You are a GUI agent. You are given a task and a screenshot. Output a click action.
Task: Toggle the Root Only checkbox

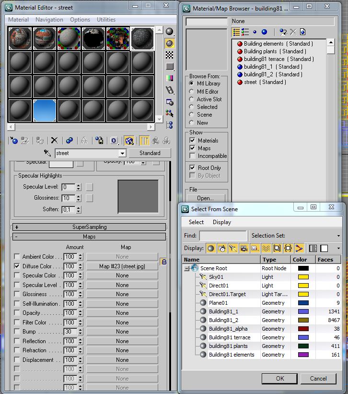(192, 167)
